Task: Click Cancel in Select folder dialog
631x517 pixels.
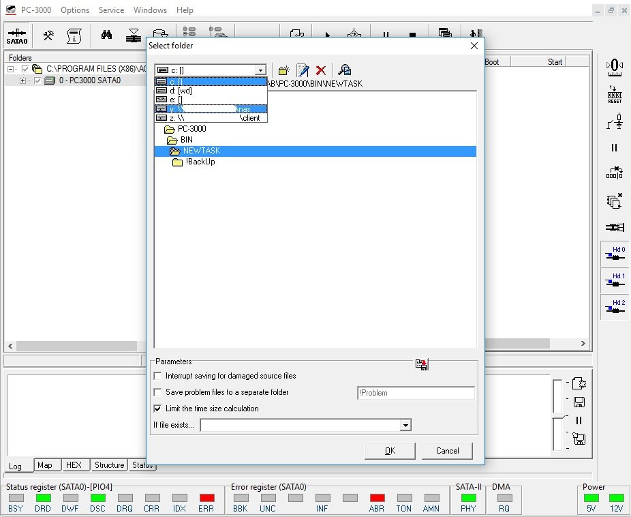Action: [x=447, y=451]
